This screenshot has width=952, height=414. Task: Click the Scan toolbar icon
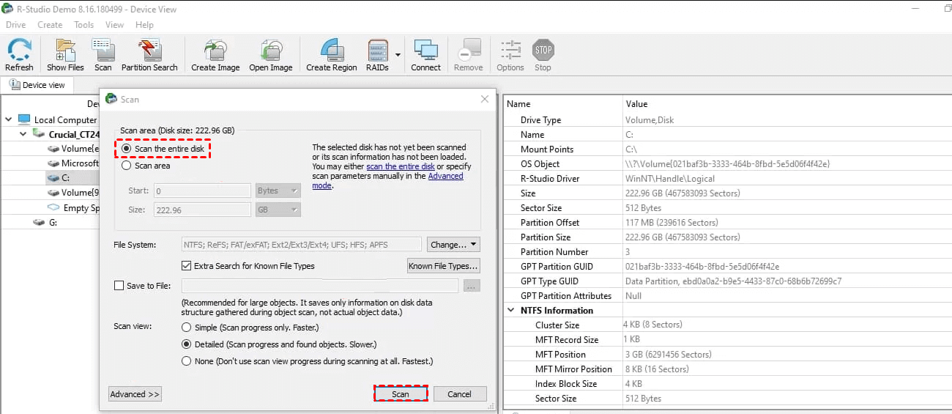click(103, 55)
